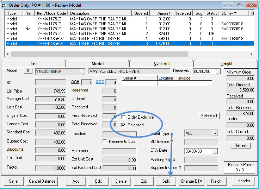This screenshot has width=259, height=189.
Task: Sort by the Description column header
Action: pos(100,13)
